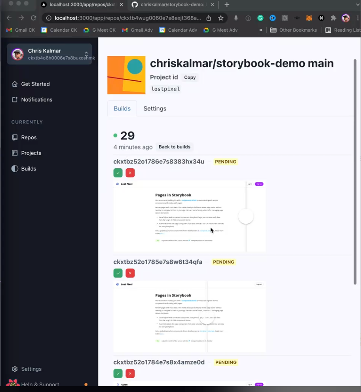Close the chriskalmar/storybook-demo GitHub tab

click(x=212, y=4)
